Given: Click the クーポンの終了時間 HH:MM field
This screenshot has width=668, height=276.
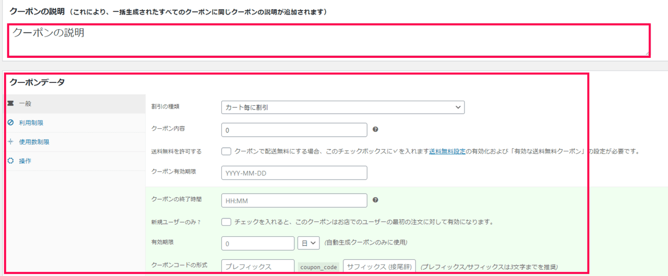Looking at the screenshot, I should click(294, 200).
